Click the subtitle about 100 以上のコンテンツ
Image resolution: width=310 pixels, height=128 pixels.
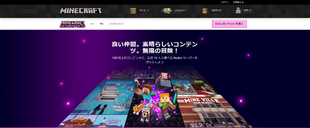point(155,60)
